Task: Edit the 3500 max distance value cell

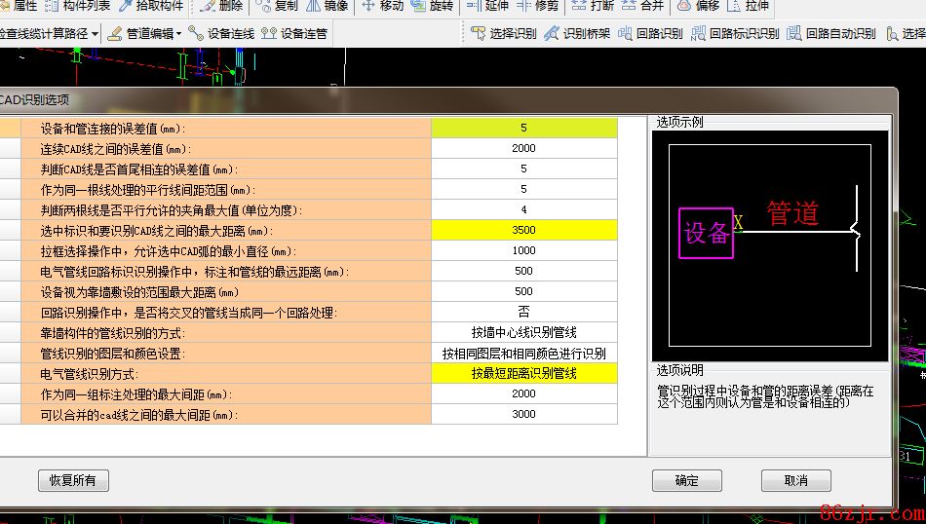Action: pyautogui.click(x=523, y=230)
